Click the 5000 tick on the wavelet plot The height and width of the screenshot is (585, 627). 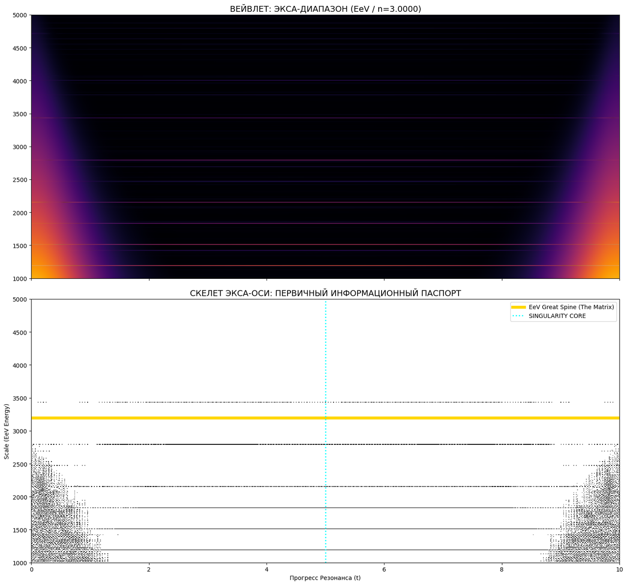(x=20, y=15)
